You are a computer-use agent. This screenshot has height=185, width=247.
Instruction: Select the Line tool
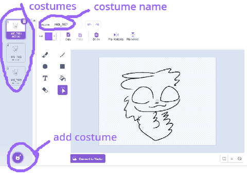pyautogui.click(x=62, y=55)
